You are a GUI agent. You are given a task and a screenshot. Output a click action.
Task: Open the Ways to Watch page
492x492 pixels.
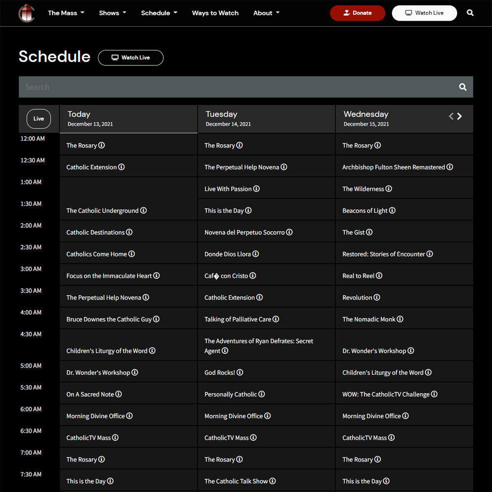[x=215, y=13]
